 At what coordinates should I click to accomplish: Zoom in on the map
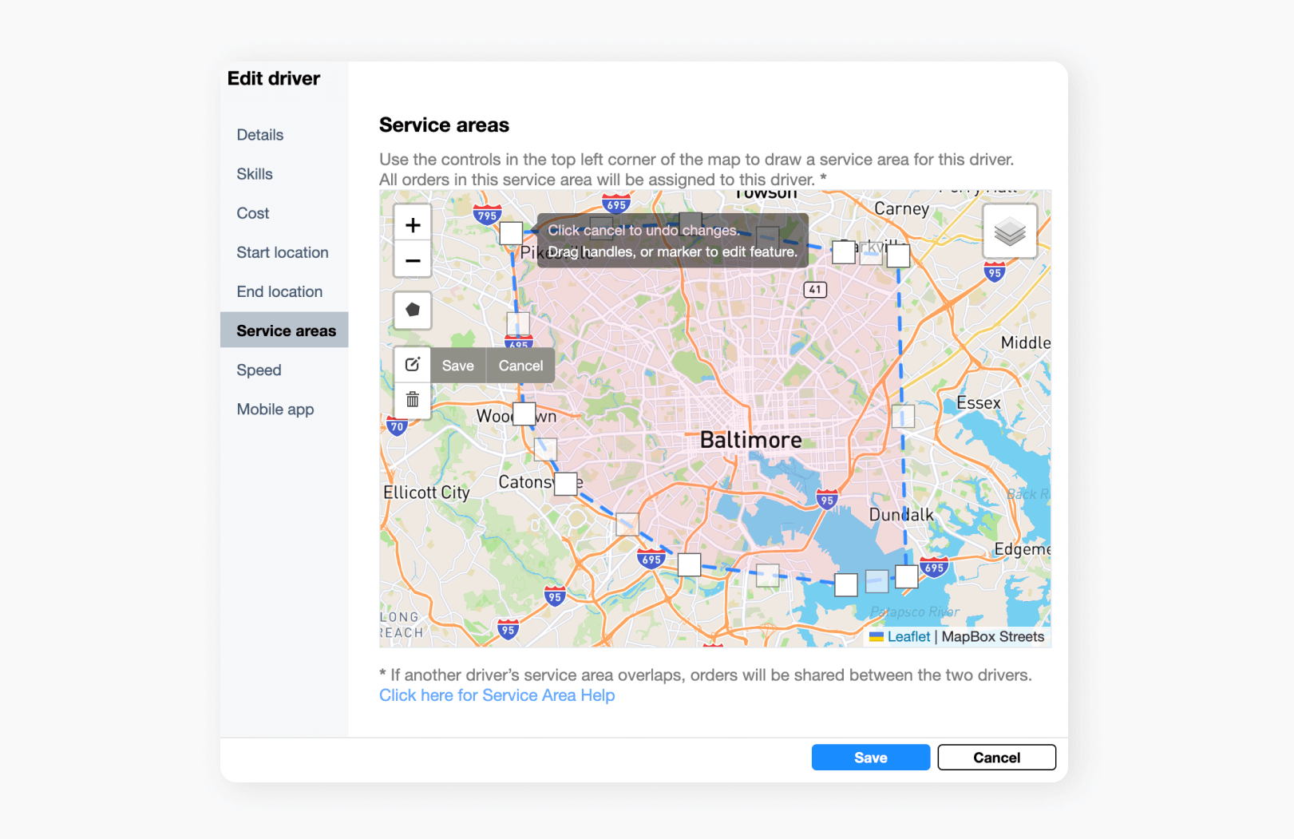(412, 224)
